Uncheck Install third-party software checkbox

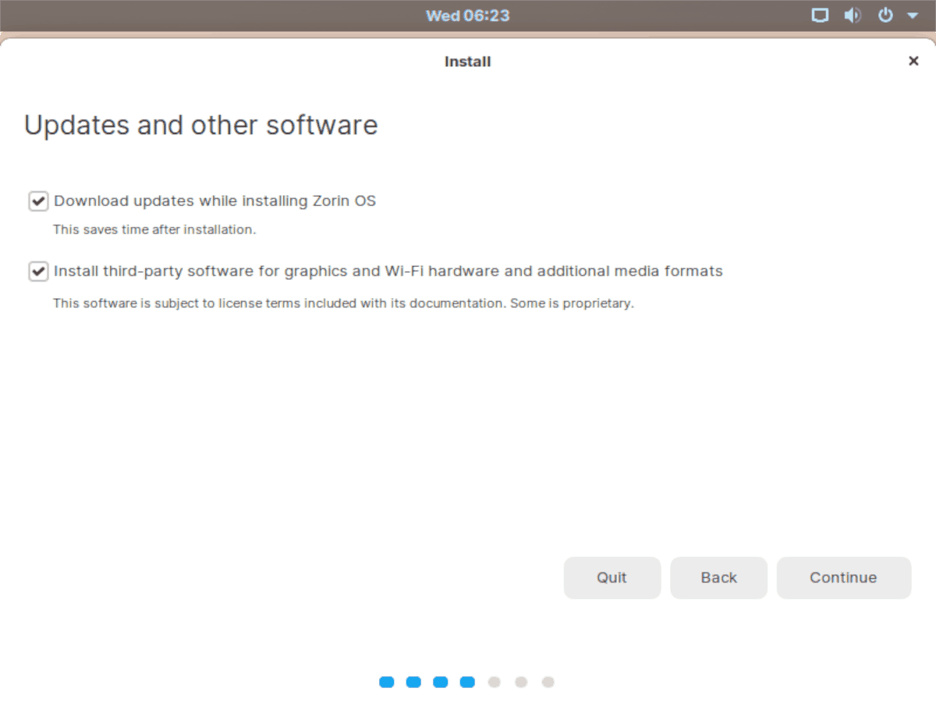coord(37,271)
